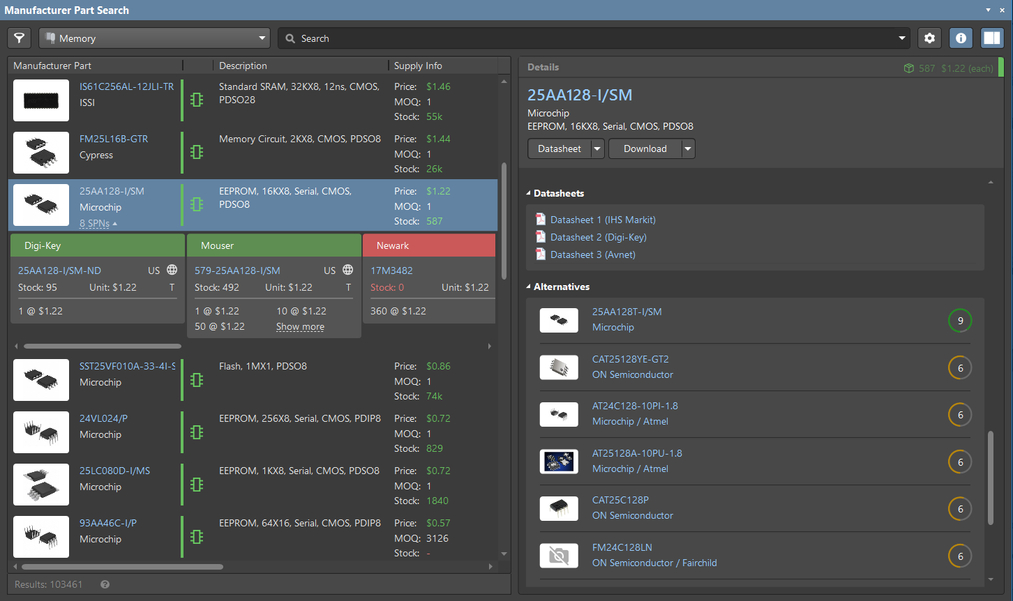Click the Mouser globe icon
The width and height of the screenshot is (1013, 601).
(347, 270)
